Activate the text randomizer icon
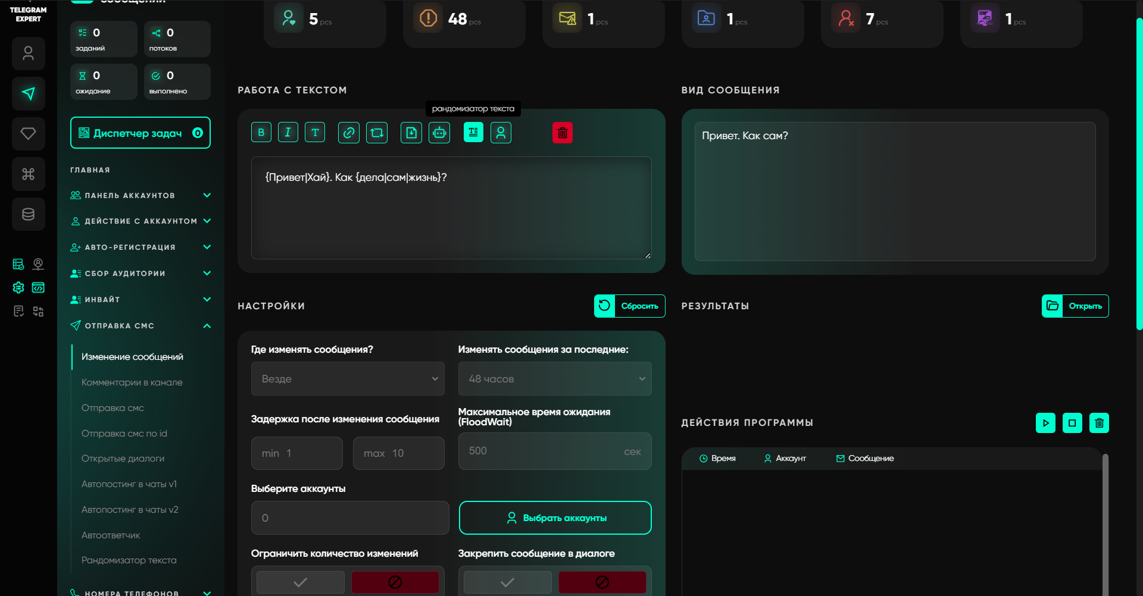 (x=473, y=133)
